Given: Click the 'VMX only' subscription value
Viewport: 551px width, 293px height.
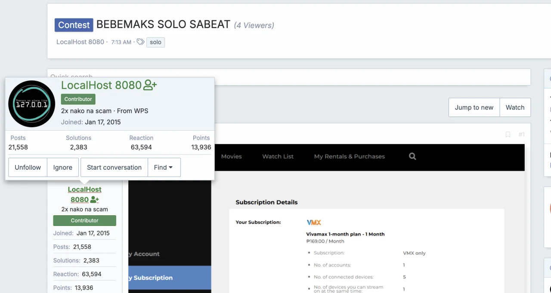Looking at the screenshot, I should tap(414, 253).
